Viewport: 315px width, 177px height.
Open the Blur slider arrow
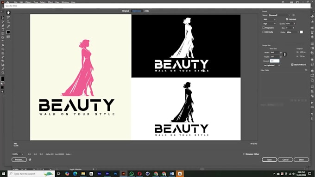tap(294, 28)
